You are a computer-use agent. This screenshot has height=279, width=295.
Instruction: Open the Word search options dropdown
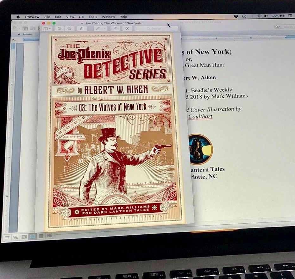(x=278, y=27)
